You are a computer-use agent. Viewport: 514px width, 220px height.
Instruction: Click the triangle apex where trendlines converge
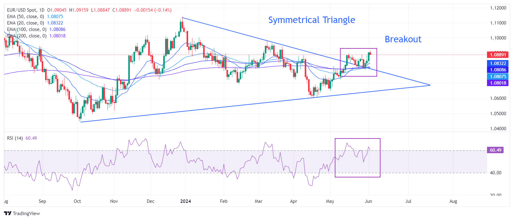pos(430,85)
